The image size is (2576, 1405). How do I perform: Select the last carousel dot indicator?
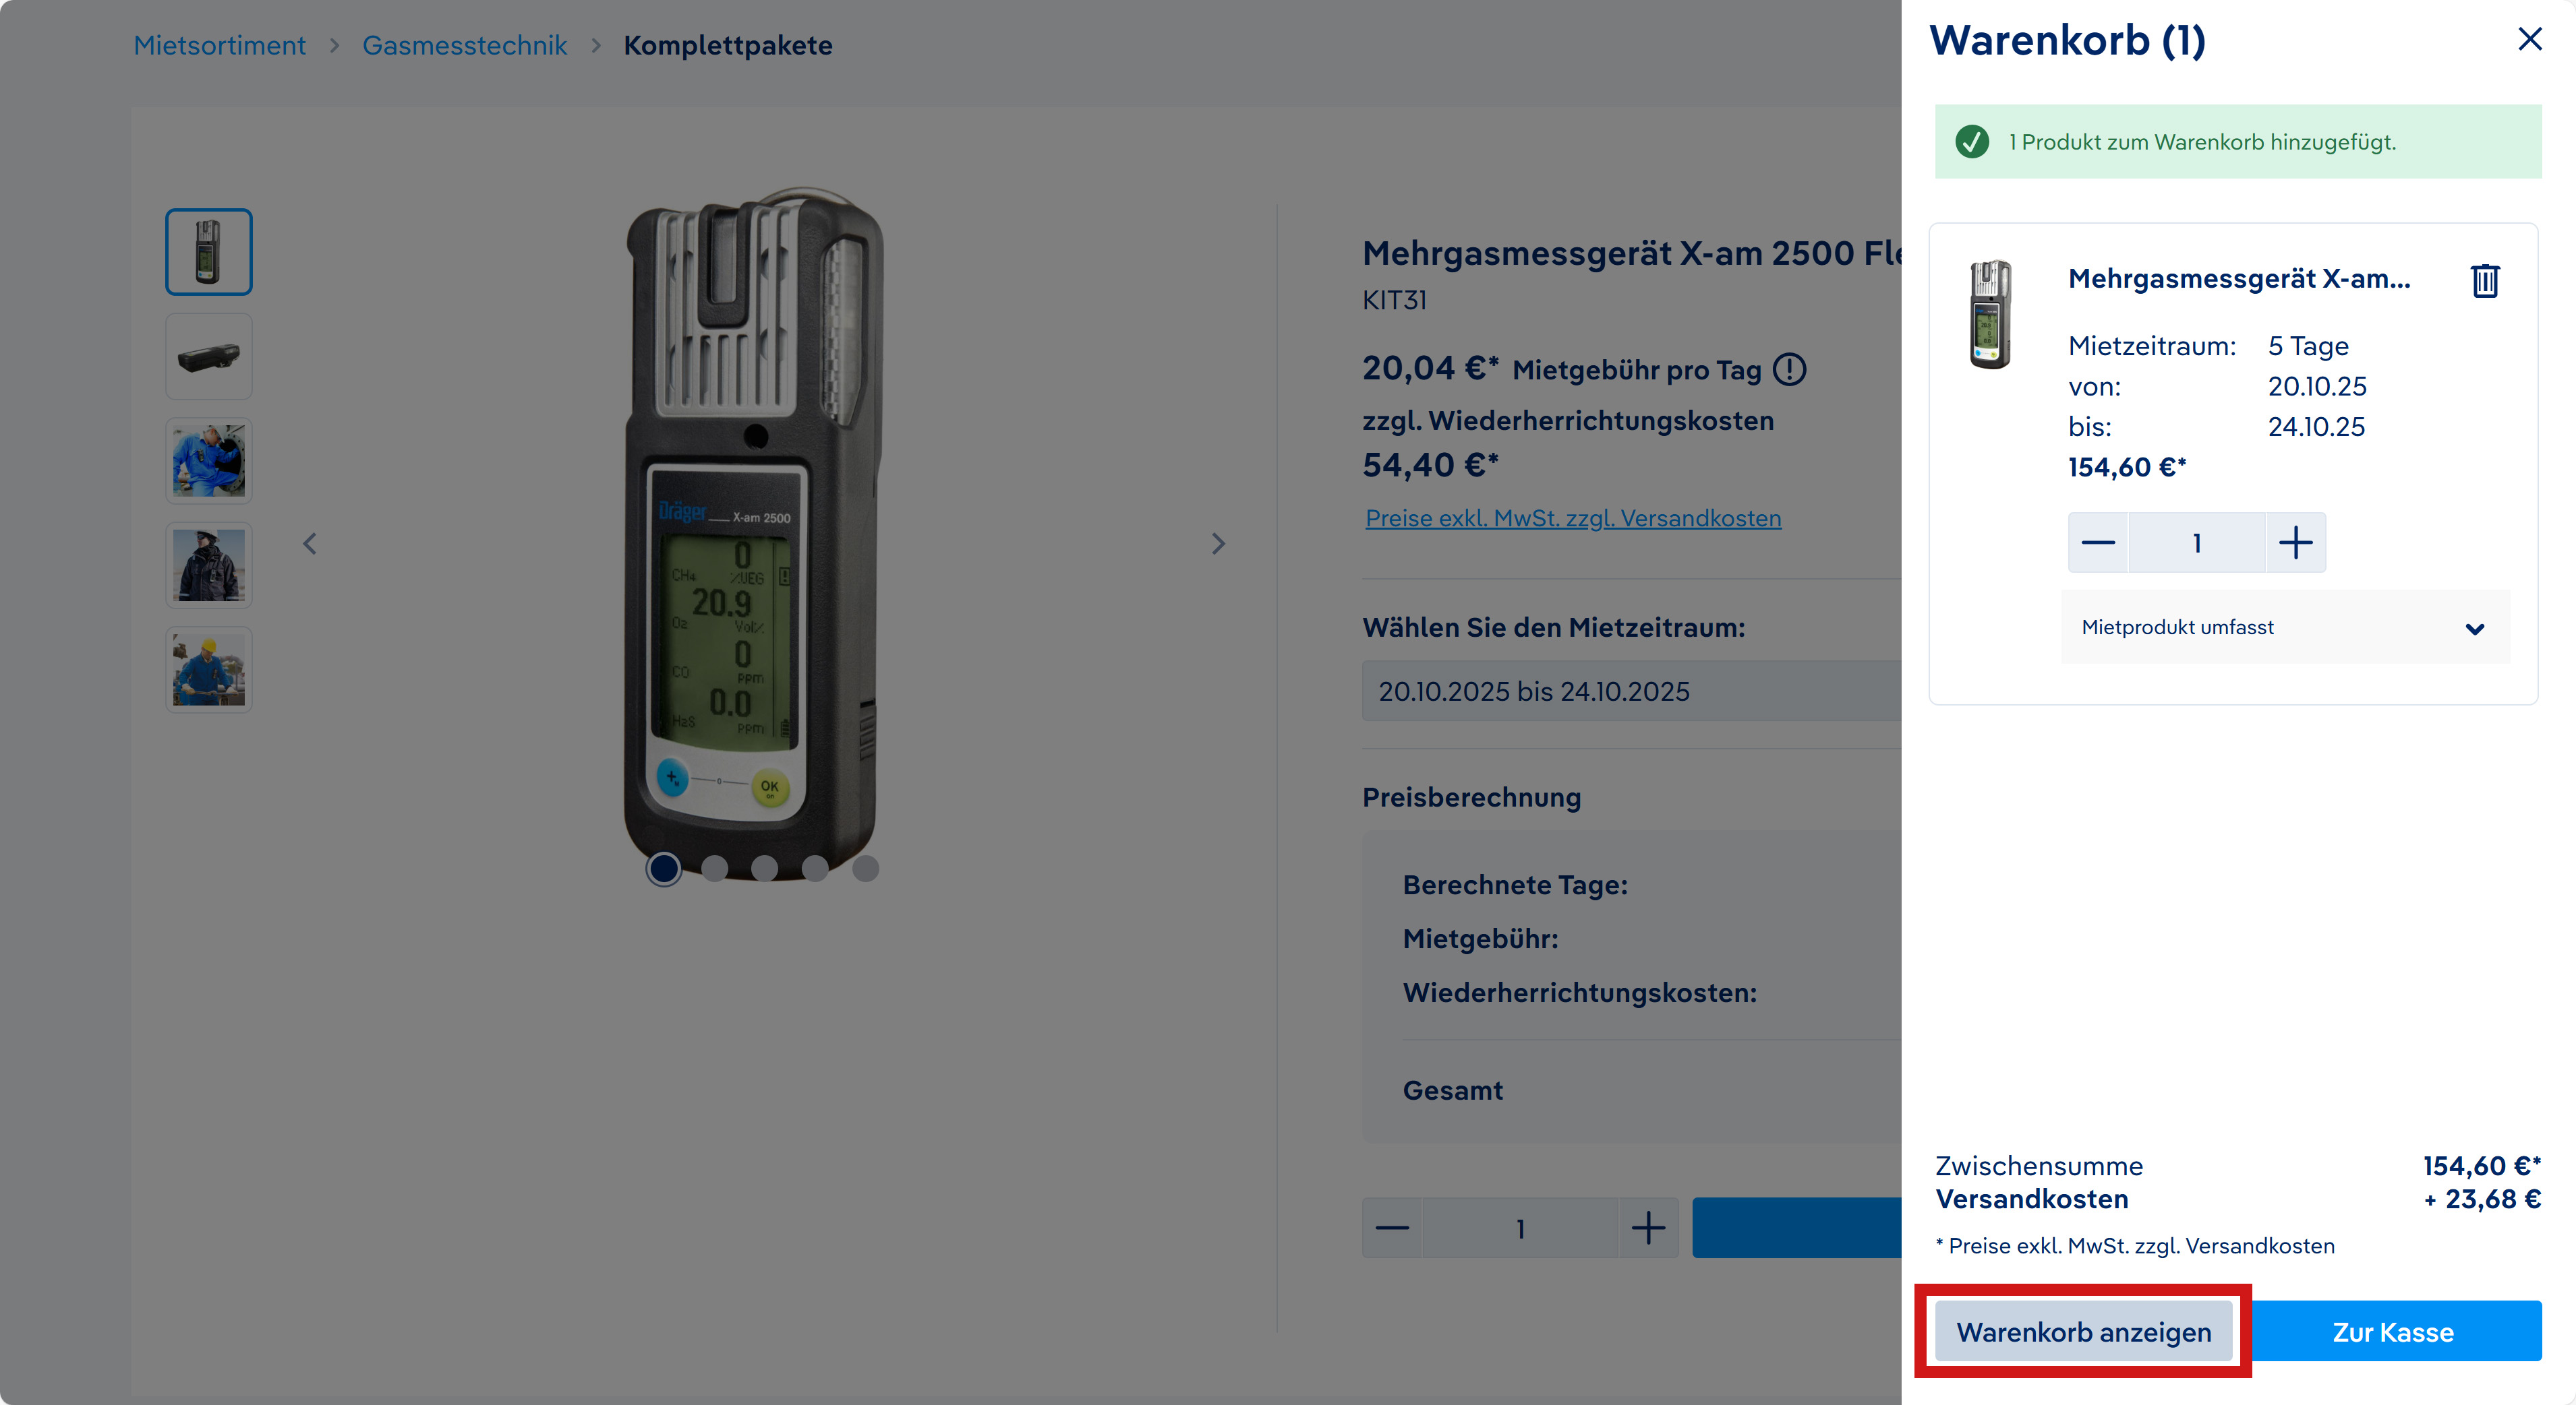pyautogui.click(x=865, y=869)
